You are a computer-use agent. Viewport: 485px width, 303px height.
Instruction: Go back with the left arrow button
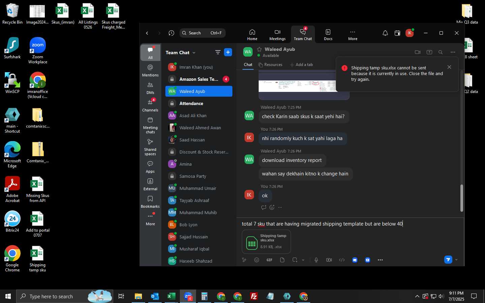coord(147,33)
